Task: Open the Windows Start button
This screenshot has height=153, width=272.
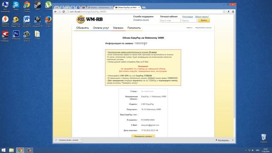Action: [x=3, y=150]
